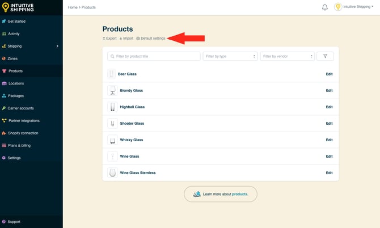Viewport: 380px width, 228px height.
Task: Open the Filter by vendor dropdown
Action: point(288,56)
